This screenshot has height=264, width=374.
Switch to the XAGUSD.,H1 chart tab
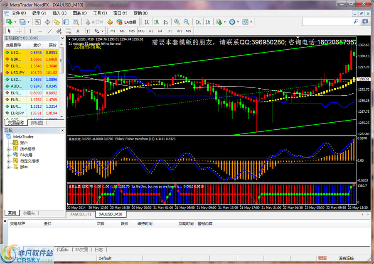[81, 214]
